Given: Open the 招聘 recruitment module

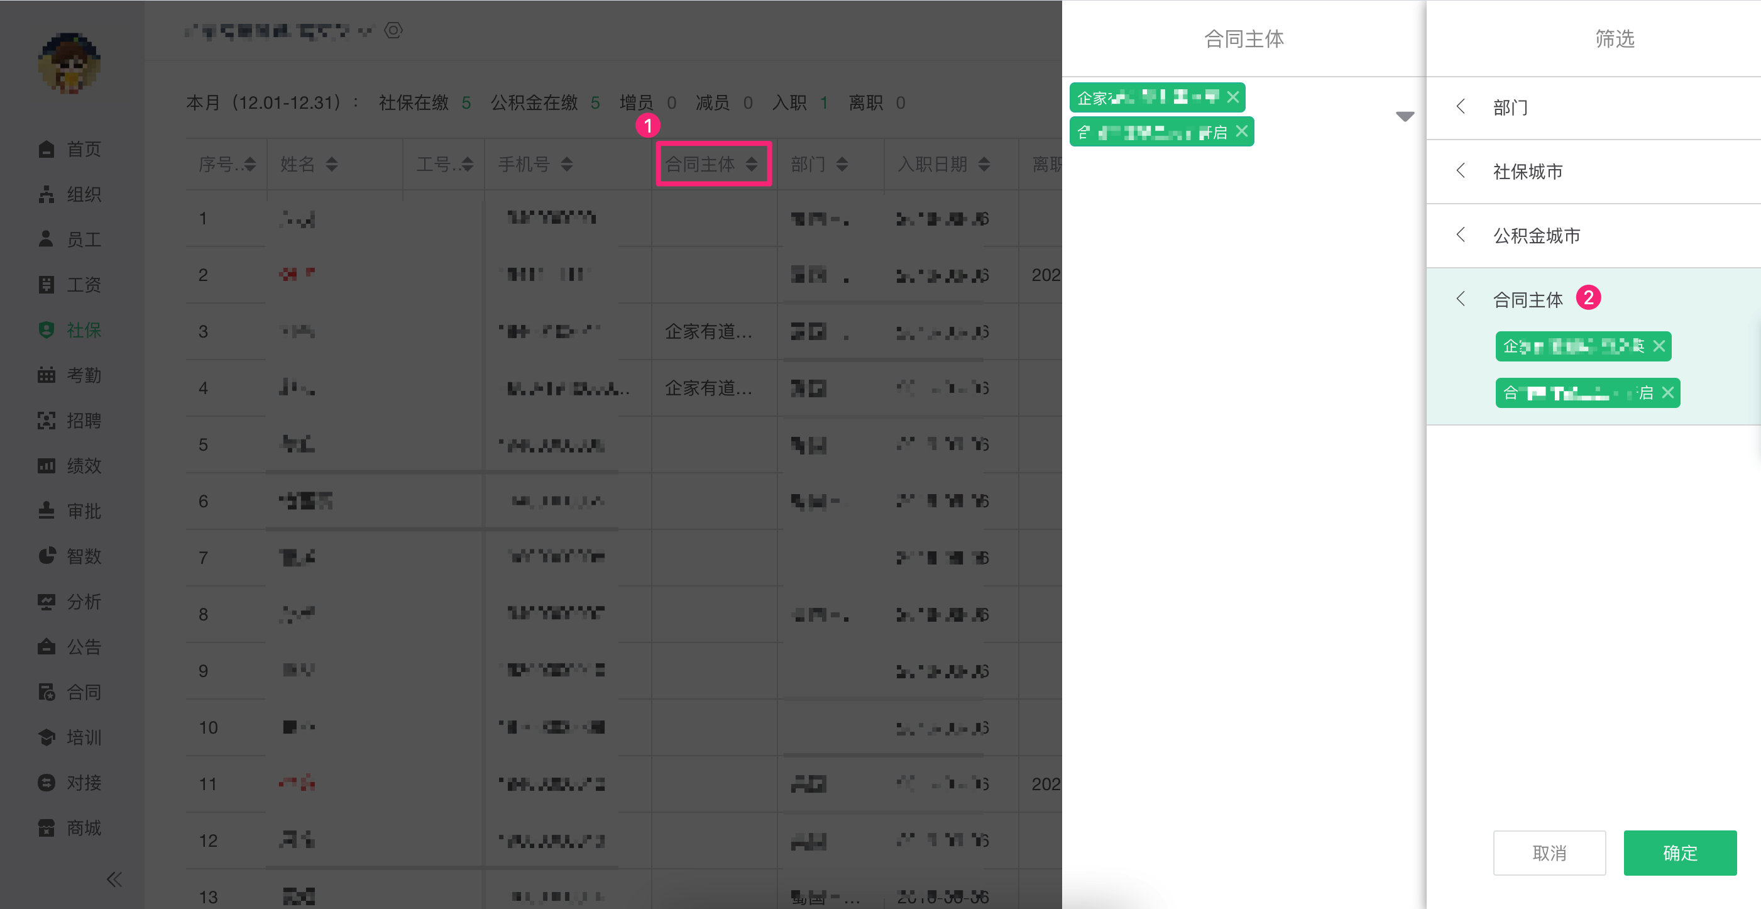Looking at the screenshot, I should click(x=84, y=420).
